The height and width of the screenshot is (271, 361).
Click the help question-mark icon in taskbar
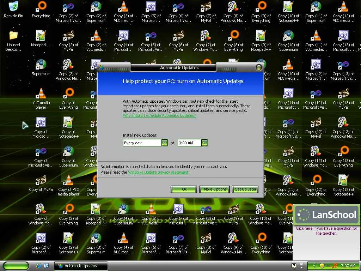294,266
